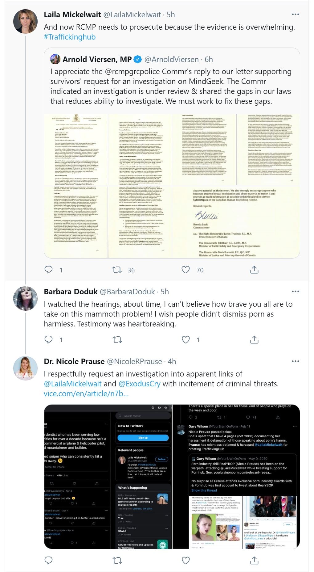Image resolution: width=314 pixels, height=572 pixels.
Task: Share Barbara Doduk's tweet
Action: coord(254,340)
